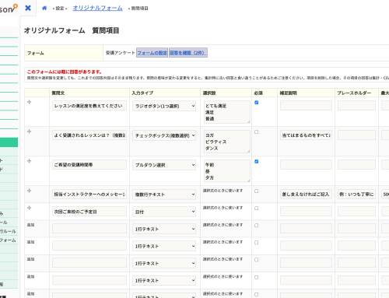Image resolution: width=389 pixels, height=298 pixels.
Task: Edit the 当てはまるものをすべて supplementary note field
Action: point(306,135)
